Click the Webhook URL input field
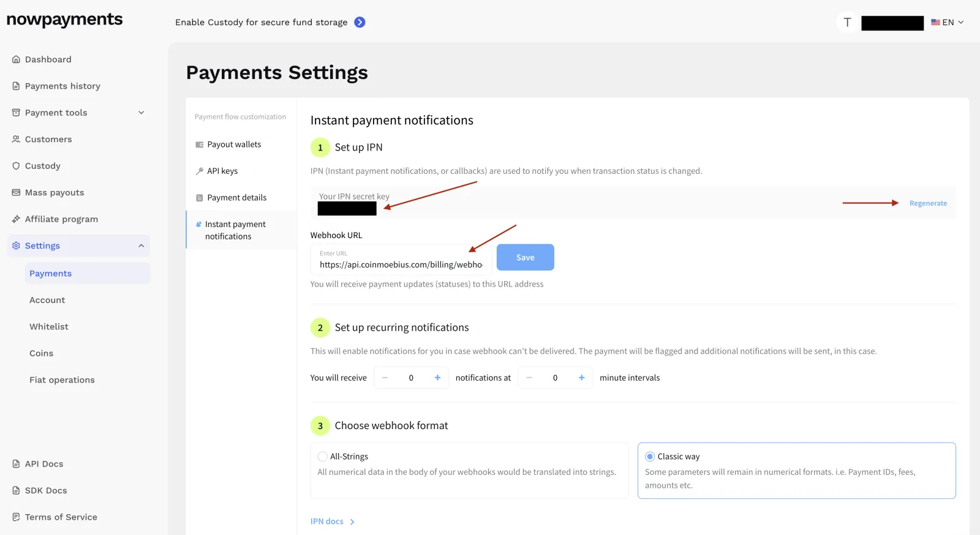The image size is (980, 535). pos(401,259)
